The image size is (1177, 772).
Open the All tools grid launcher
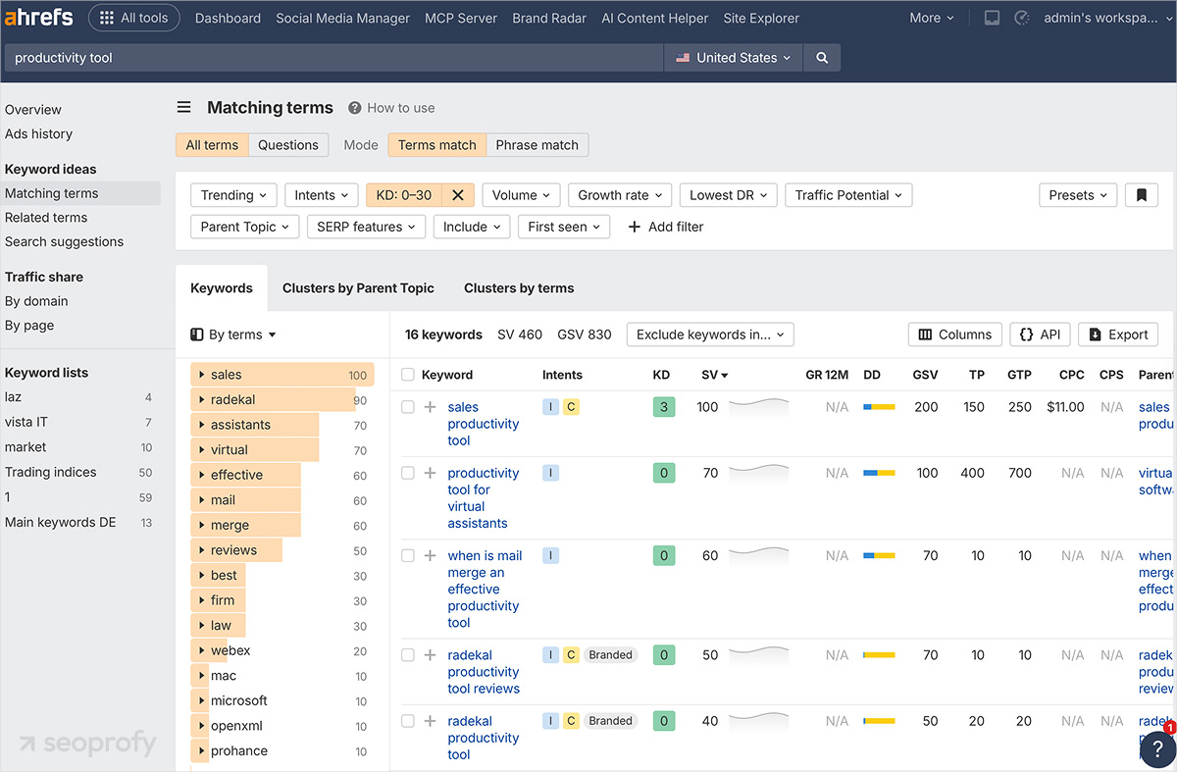point(133,17)
